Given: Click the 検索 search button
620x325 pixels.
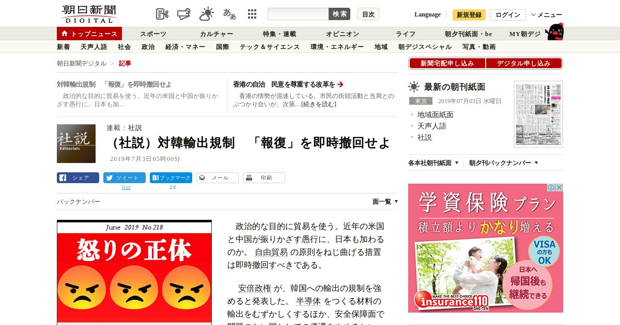Looking at the screenshot, I should click(339, 14).
